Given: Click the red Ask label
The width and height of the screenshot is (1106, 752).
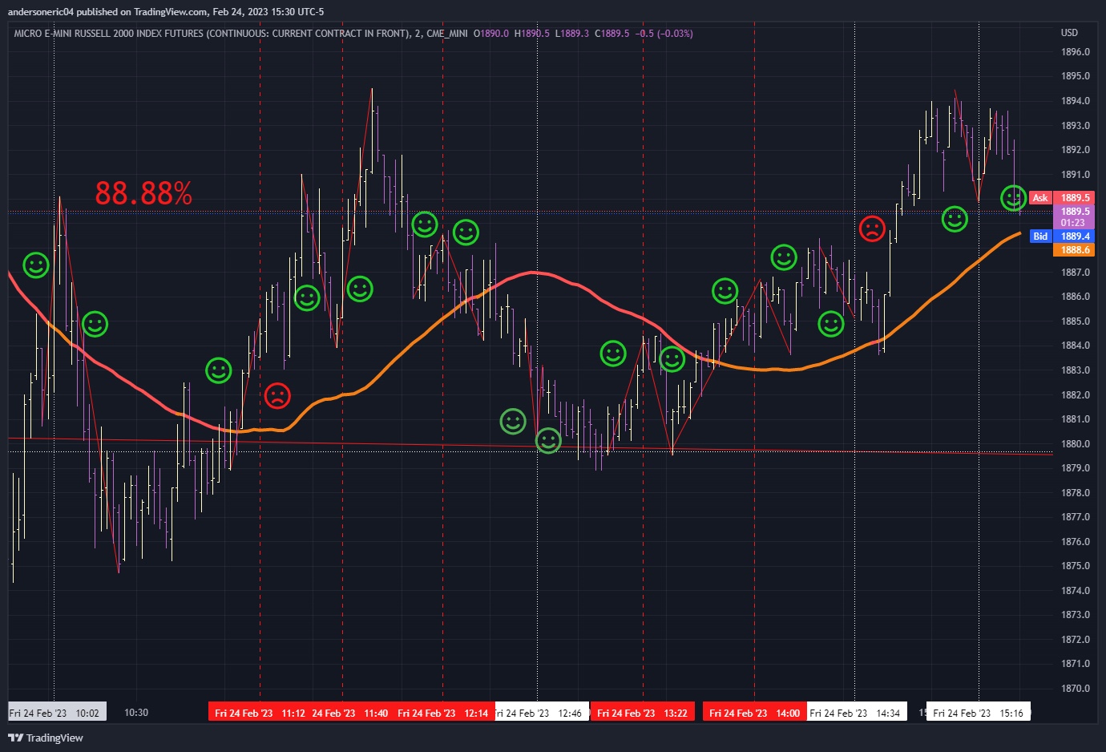Looking at the screenshot, I should pyautogui.click(x=1040, y=198).
